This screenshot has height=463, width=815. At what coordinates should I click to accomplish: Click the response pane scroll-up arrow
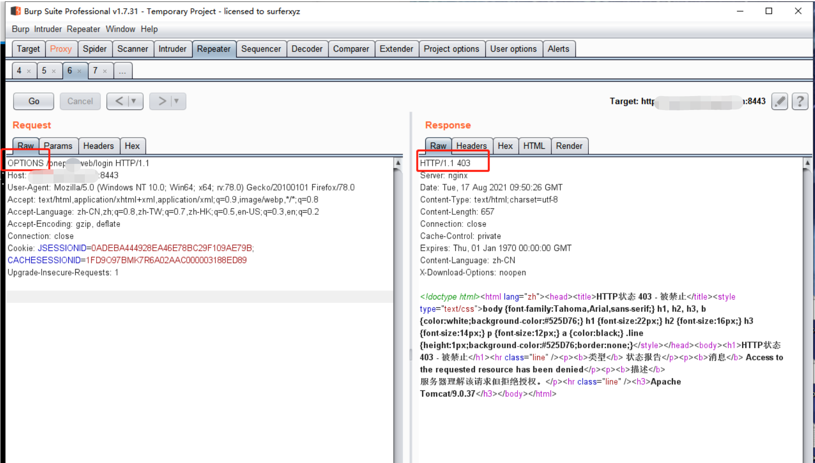pos(807,163)
